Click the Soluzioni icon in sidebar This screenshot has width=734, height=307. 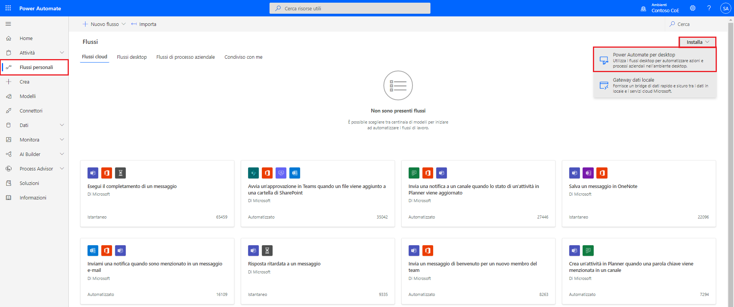(x=8, y=183)
